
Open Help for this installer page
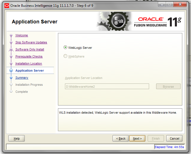[17, 138]
